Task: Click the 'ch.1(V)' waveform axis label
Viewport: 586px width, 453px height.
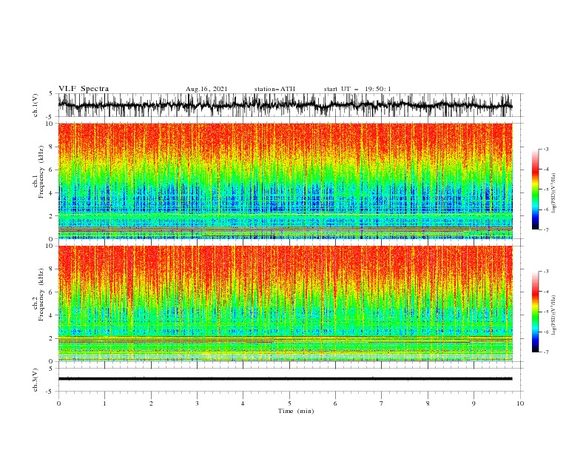Action: pos(36,104)
